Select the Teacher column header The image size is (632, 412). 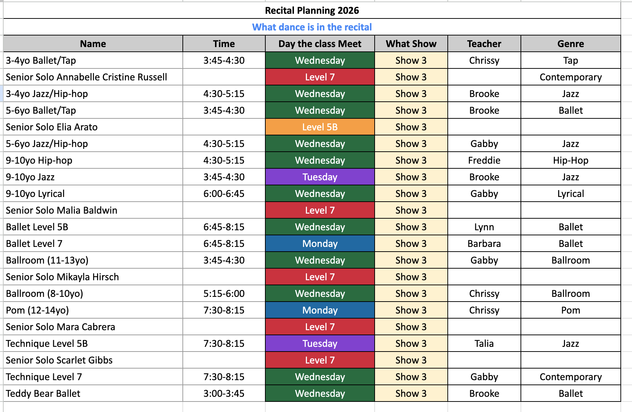[484, 44]
